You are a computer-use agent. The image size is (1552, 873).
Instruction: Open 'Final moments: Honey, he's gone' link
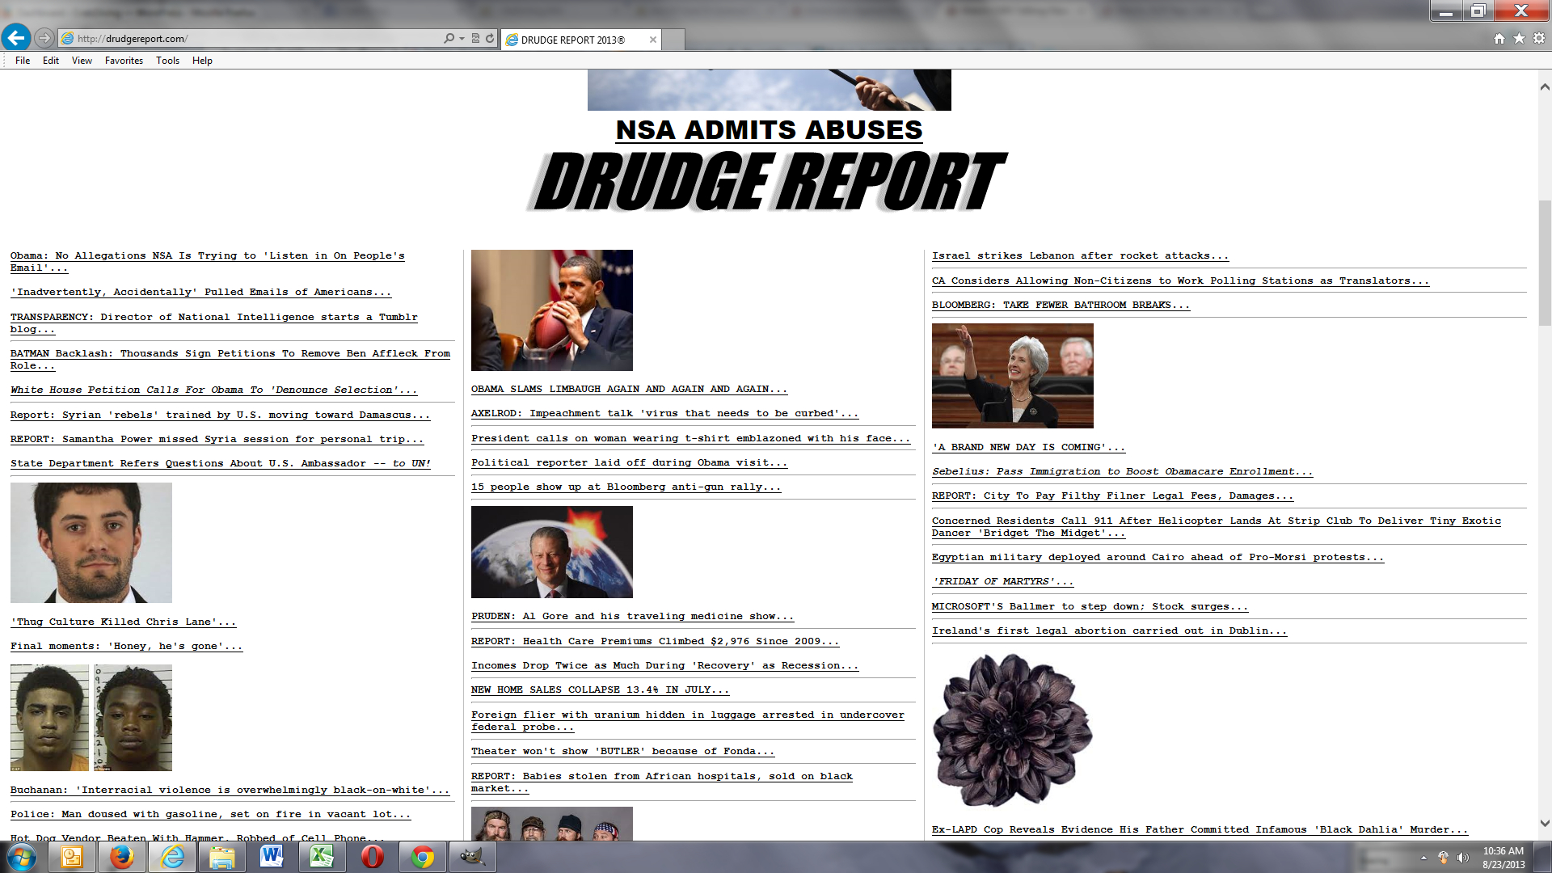126,646
